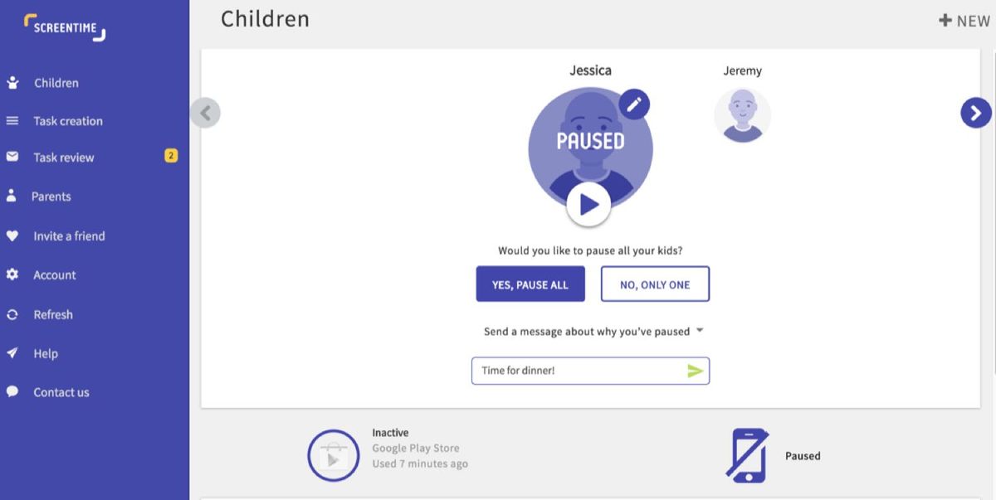Send the message using the green arrow

tap(697, 371)
